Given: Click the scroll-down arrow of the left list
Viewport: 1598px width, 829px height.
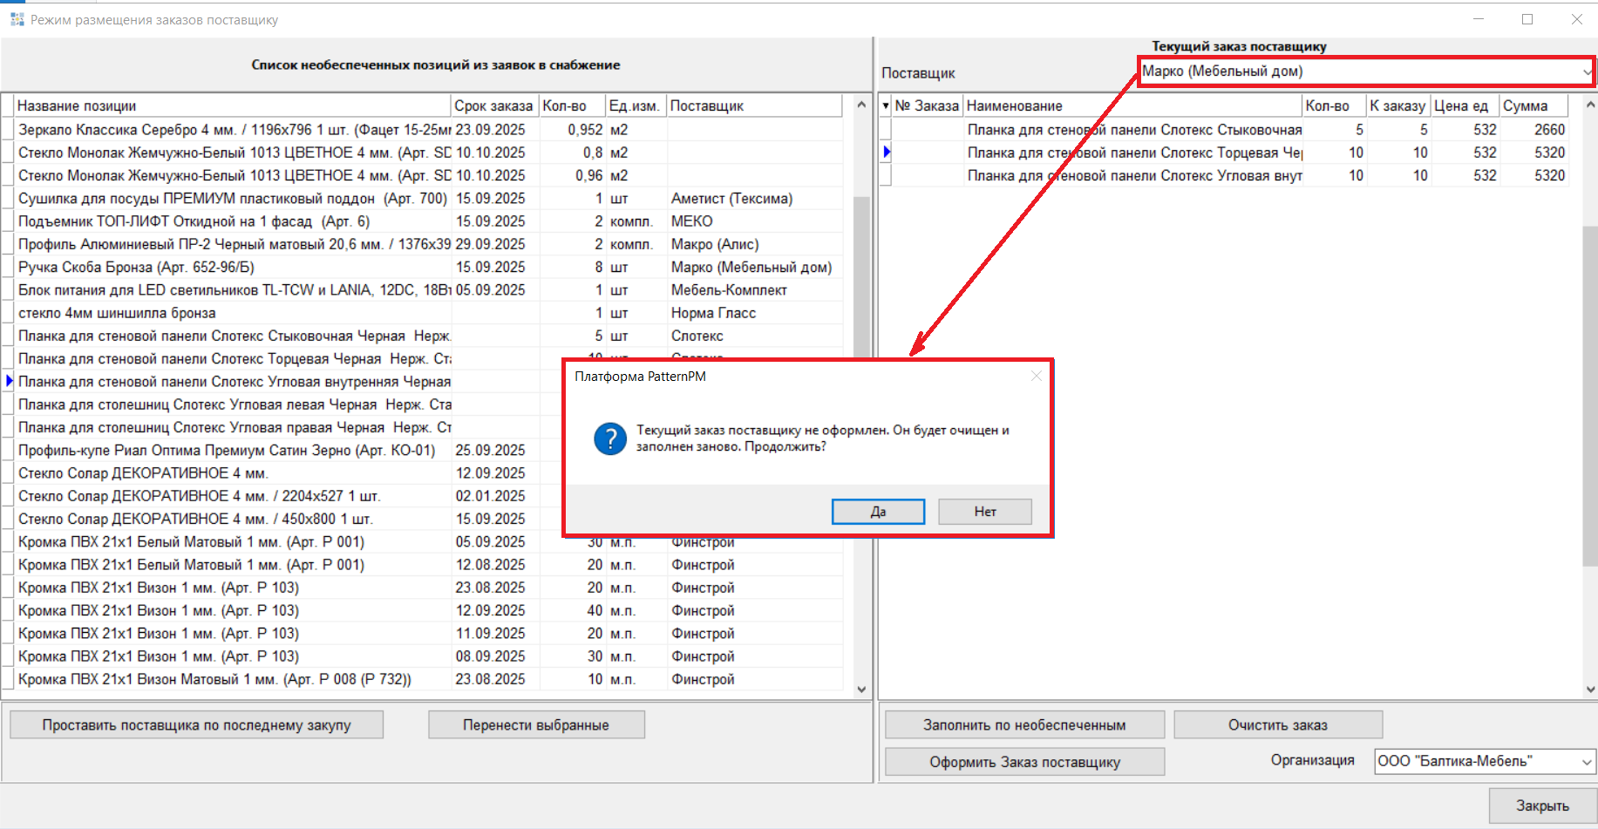Looking at the screenshot, I should coord(861,690).
